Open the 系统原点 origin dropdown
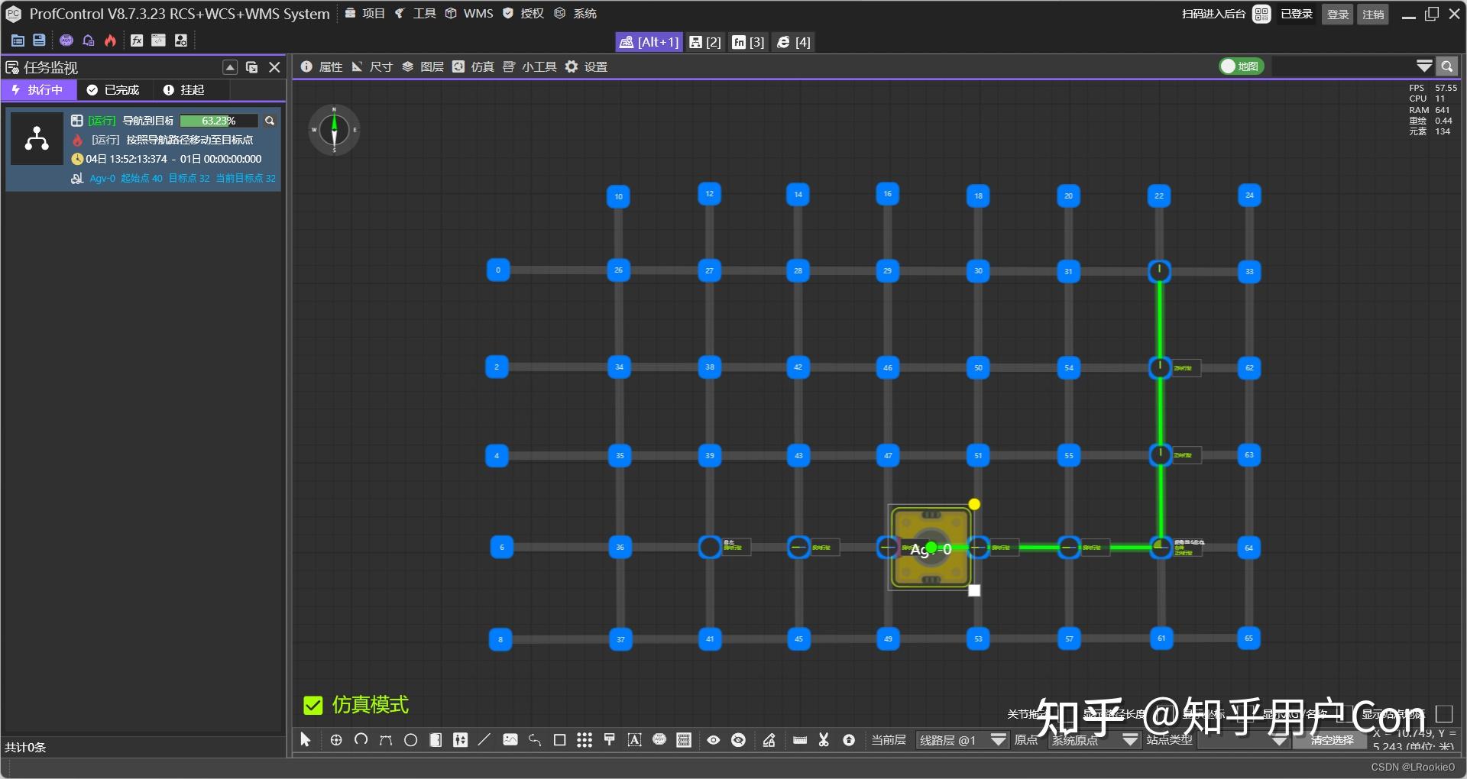 [1130, 740]
